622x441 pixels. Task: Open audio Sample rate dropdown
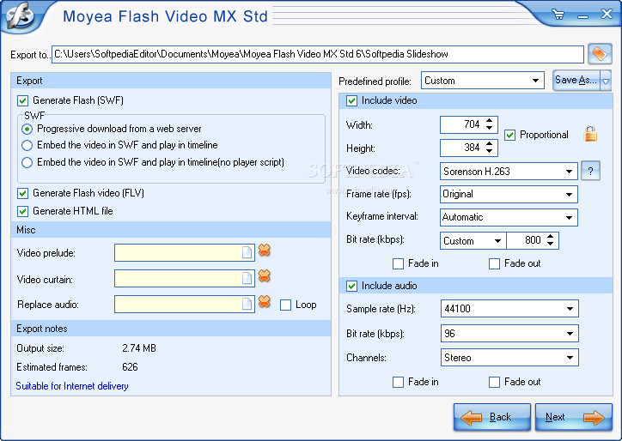tap(570, 309)
